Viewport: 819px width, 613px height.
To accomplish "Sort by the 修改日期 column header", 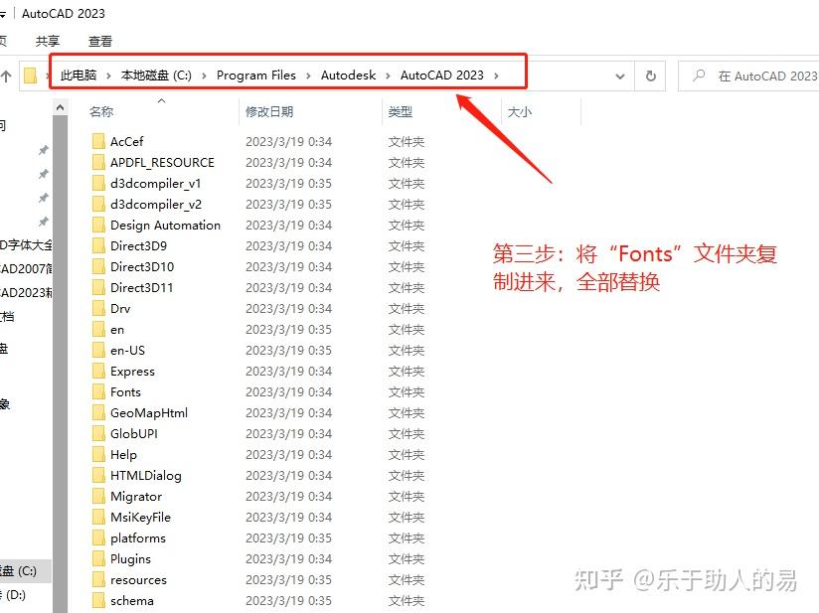I will tap(269, 111).
